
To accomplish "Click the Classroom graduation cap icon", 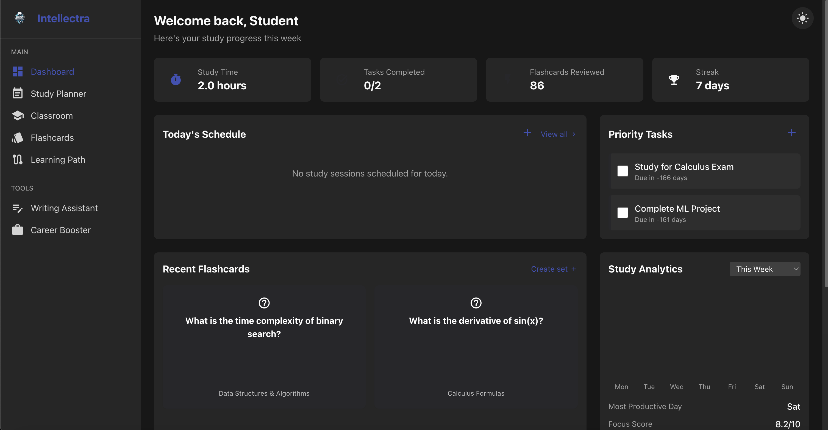I will (x=17, y=116).
